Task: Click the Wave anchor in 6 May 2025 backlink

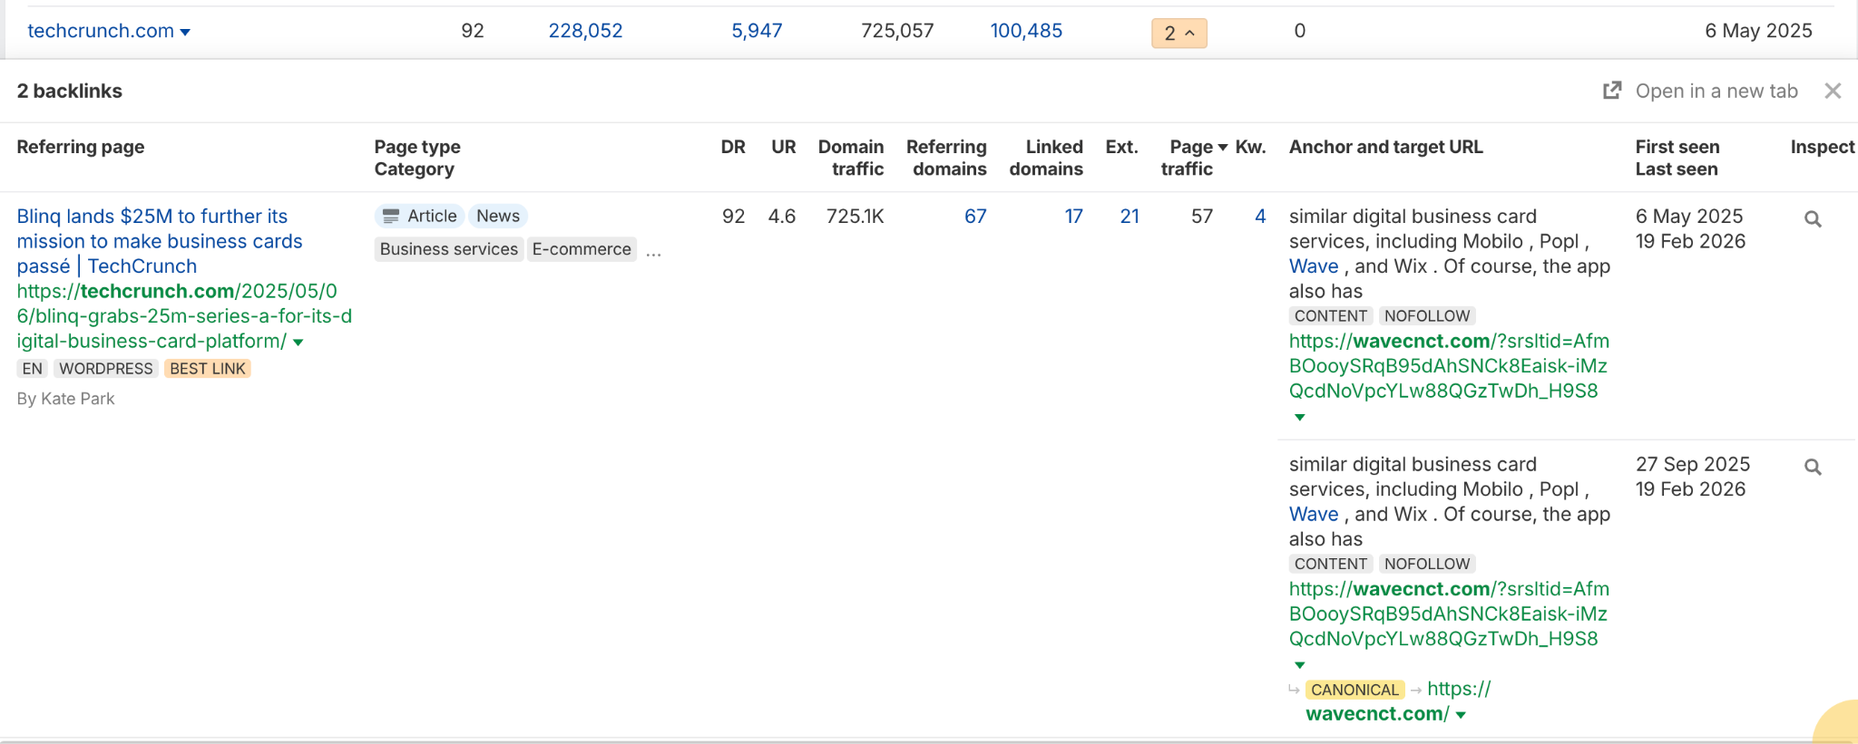Action: (1314, 266)
